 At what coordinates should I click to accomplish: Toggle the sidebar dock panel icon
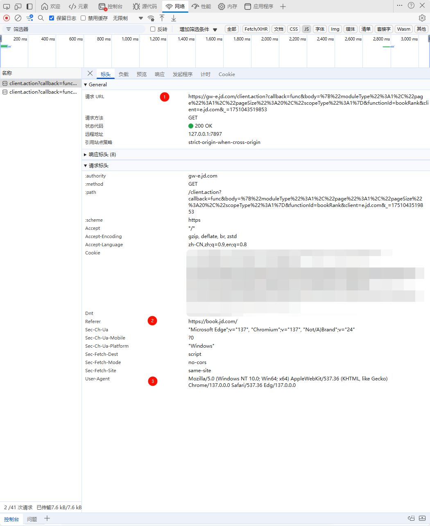tap(29, 7)
